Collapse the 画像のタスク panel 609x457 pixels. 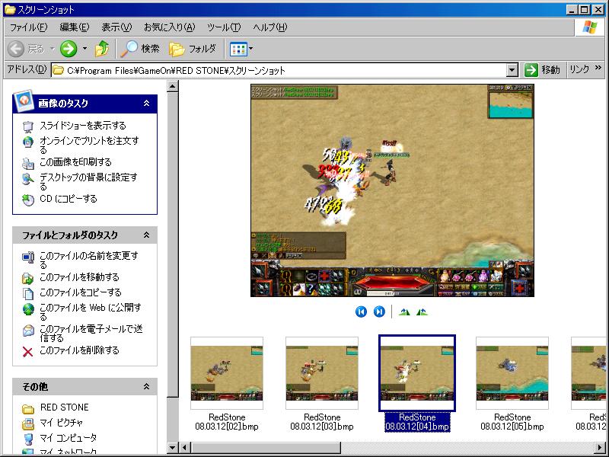(146, 104)
